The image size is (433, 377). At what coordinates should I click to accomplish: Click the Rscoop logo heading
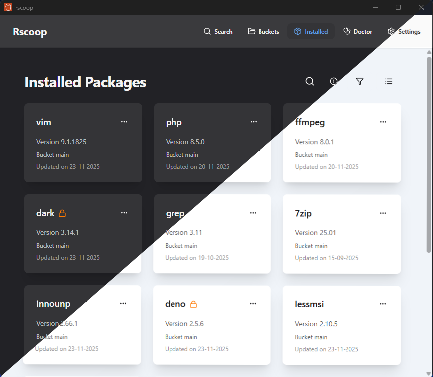30,32
